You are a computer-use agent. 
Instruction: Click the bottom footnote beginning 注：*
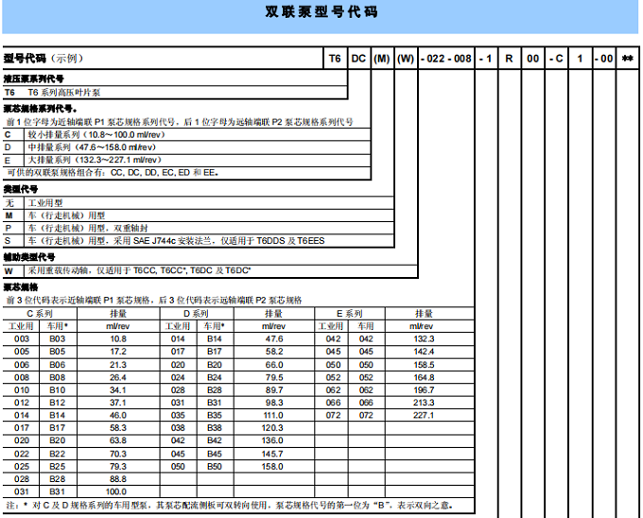230,506
